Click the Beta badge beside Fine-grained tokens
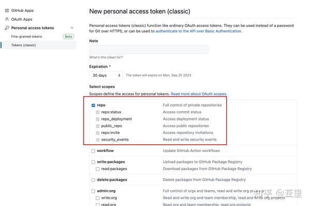This screenshot has height=206, width=310. pos(68,37)
